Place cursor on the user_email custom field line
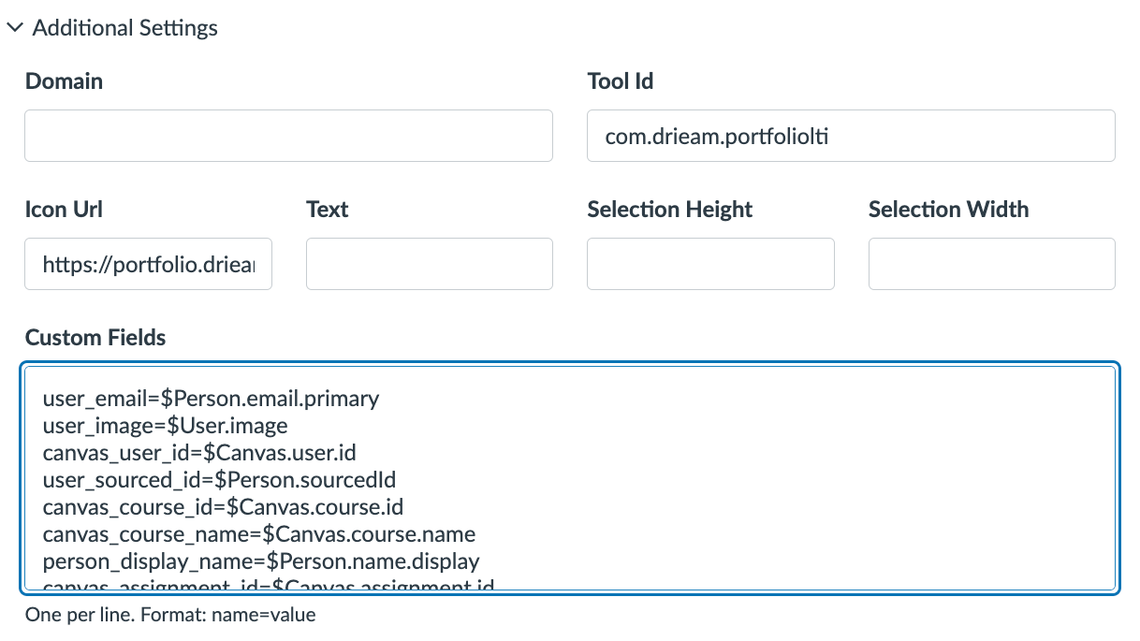 tap(211, 399)
